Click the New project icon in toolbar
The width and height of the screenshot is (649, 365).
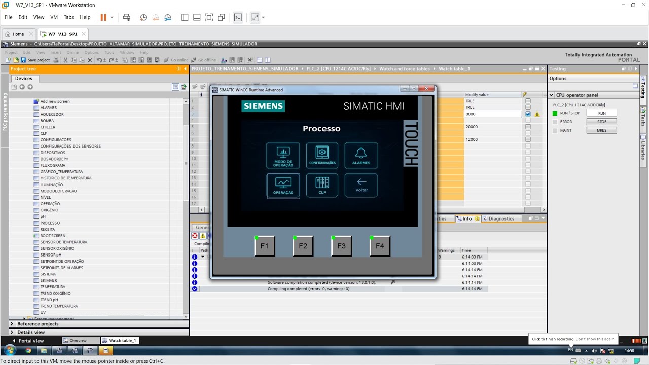click(9, 60)
